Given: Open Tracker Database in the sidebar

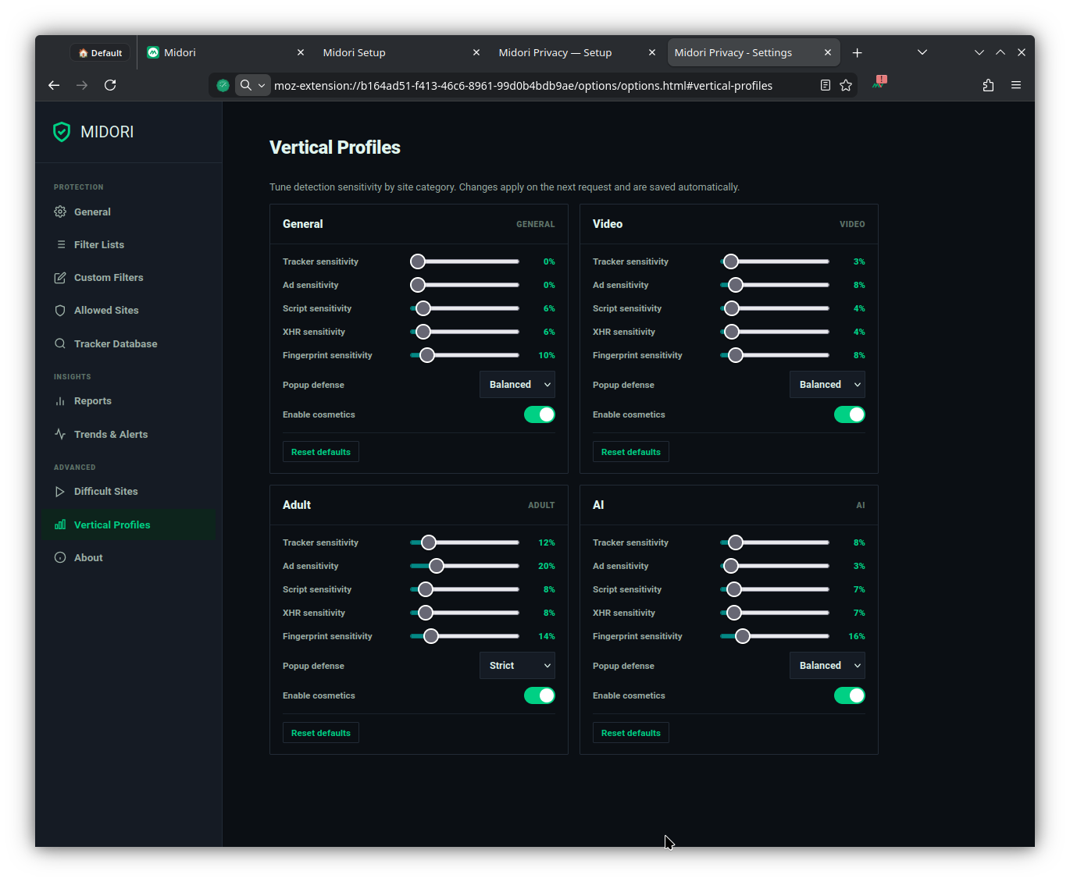Looking at the screenshot, I should coord(129,343).
